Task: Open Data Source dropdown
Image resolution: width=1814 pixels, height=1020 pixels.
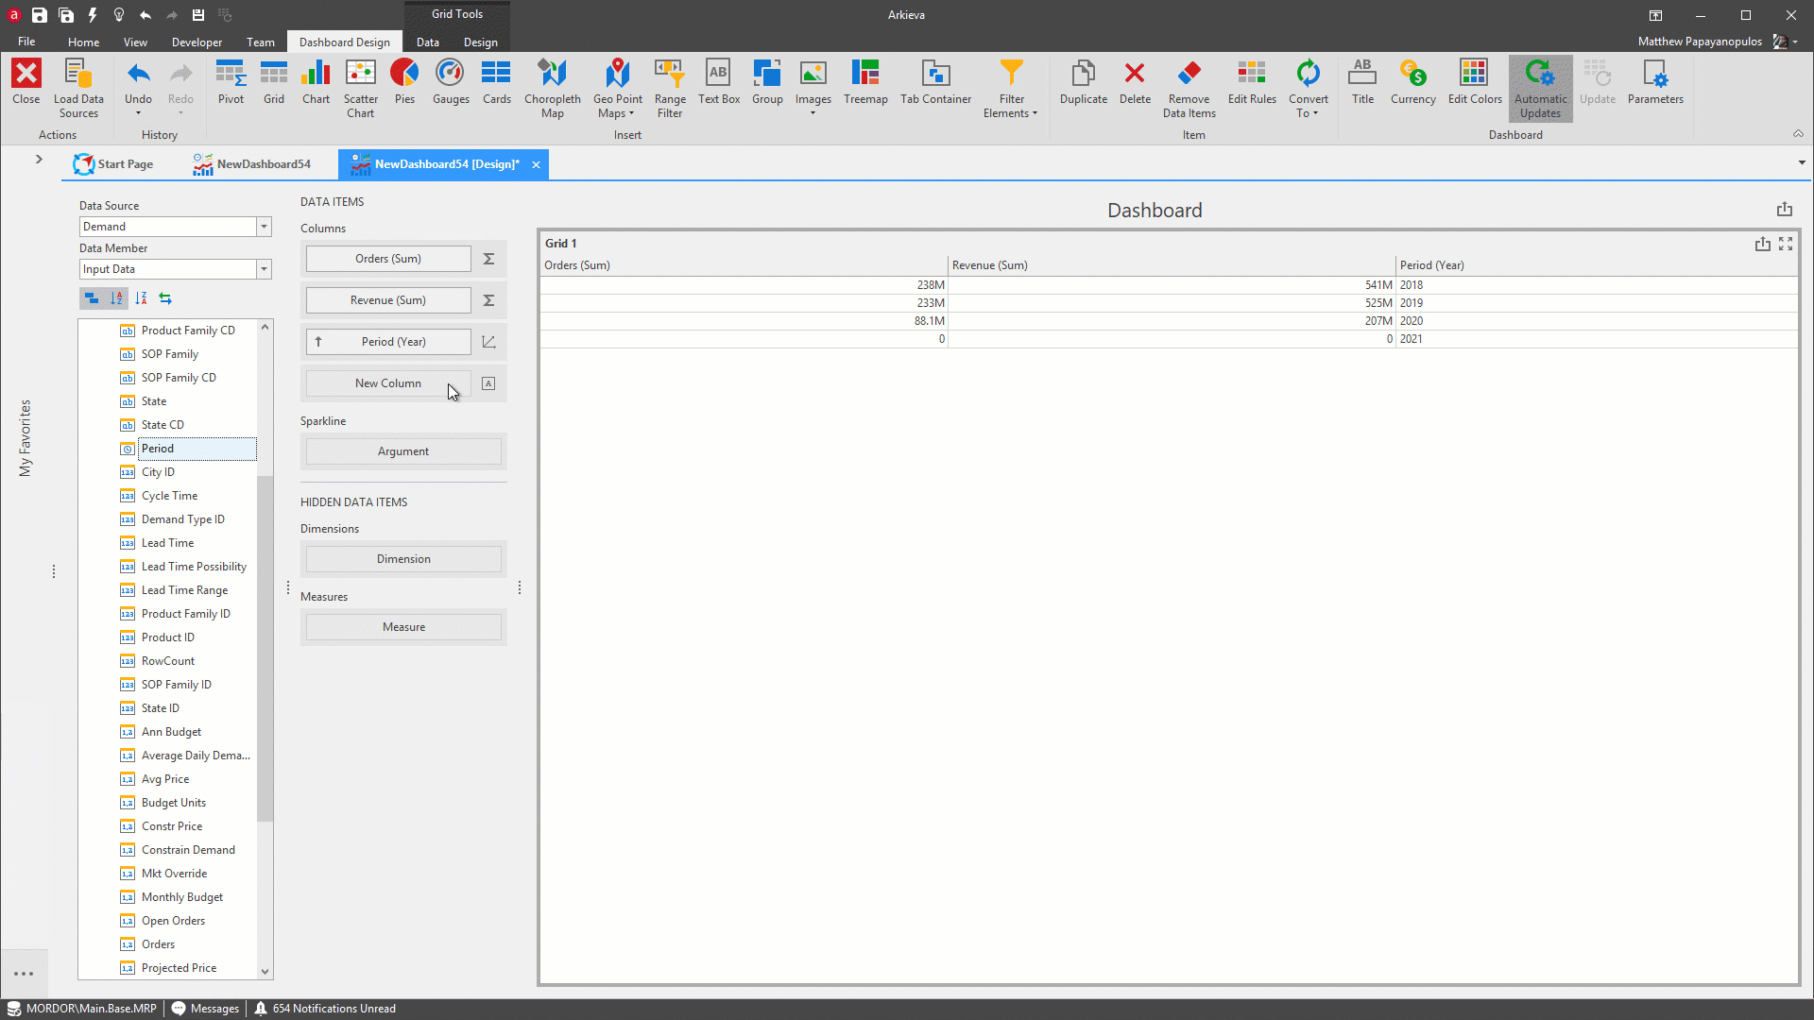Action: tap(264, 227)
